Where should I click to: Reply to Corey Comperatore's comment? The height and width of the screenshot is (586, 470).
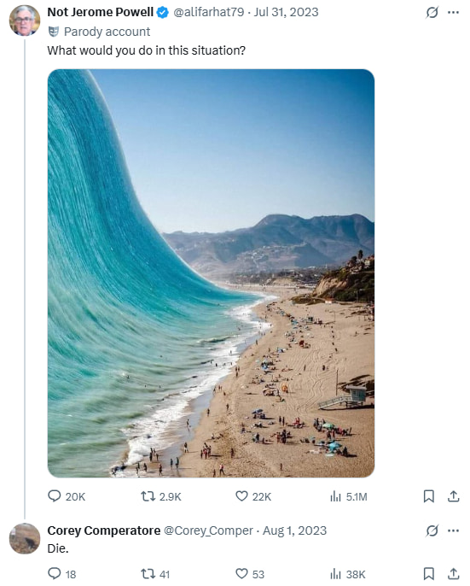[x=62, y=574]
